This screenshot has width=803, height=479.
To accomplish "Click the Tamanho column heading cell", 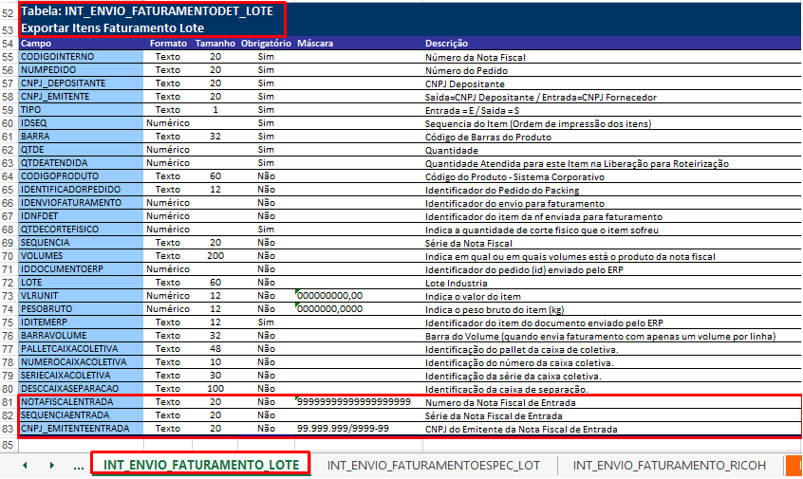I will click(215, 44).
